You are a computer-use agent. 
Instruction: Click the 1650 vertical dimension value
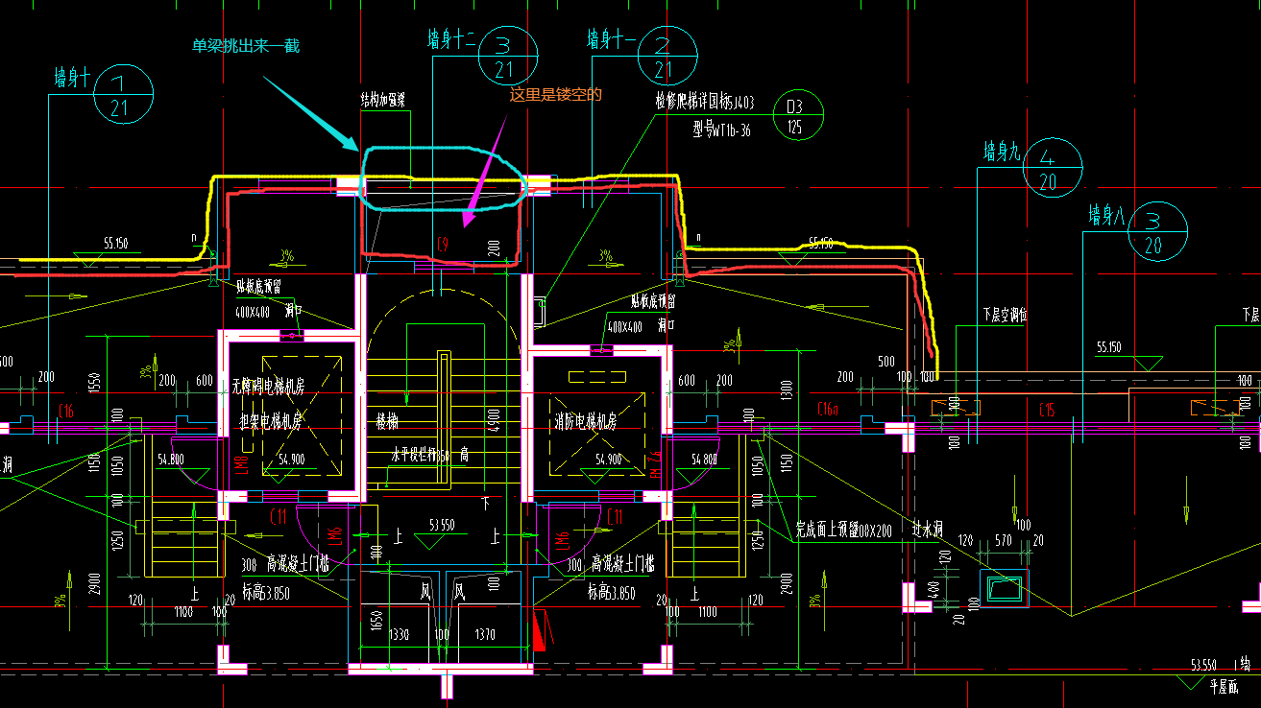click(x=377, y=620)
